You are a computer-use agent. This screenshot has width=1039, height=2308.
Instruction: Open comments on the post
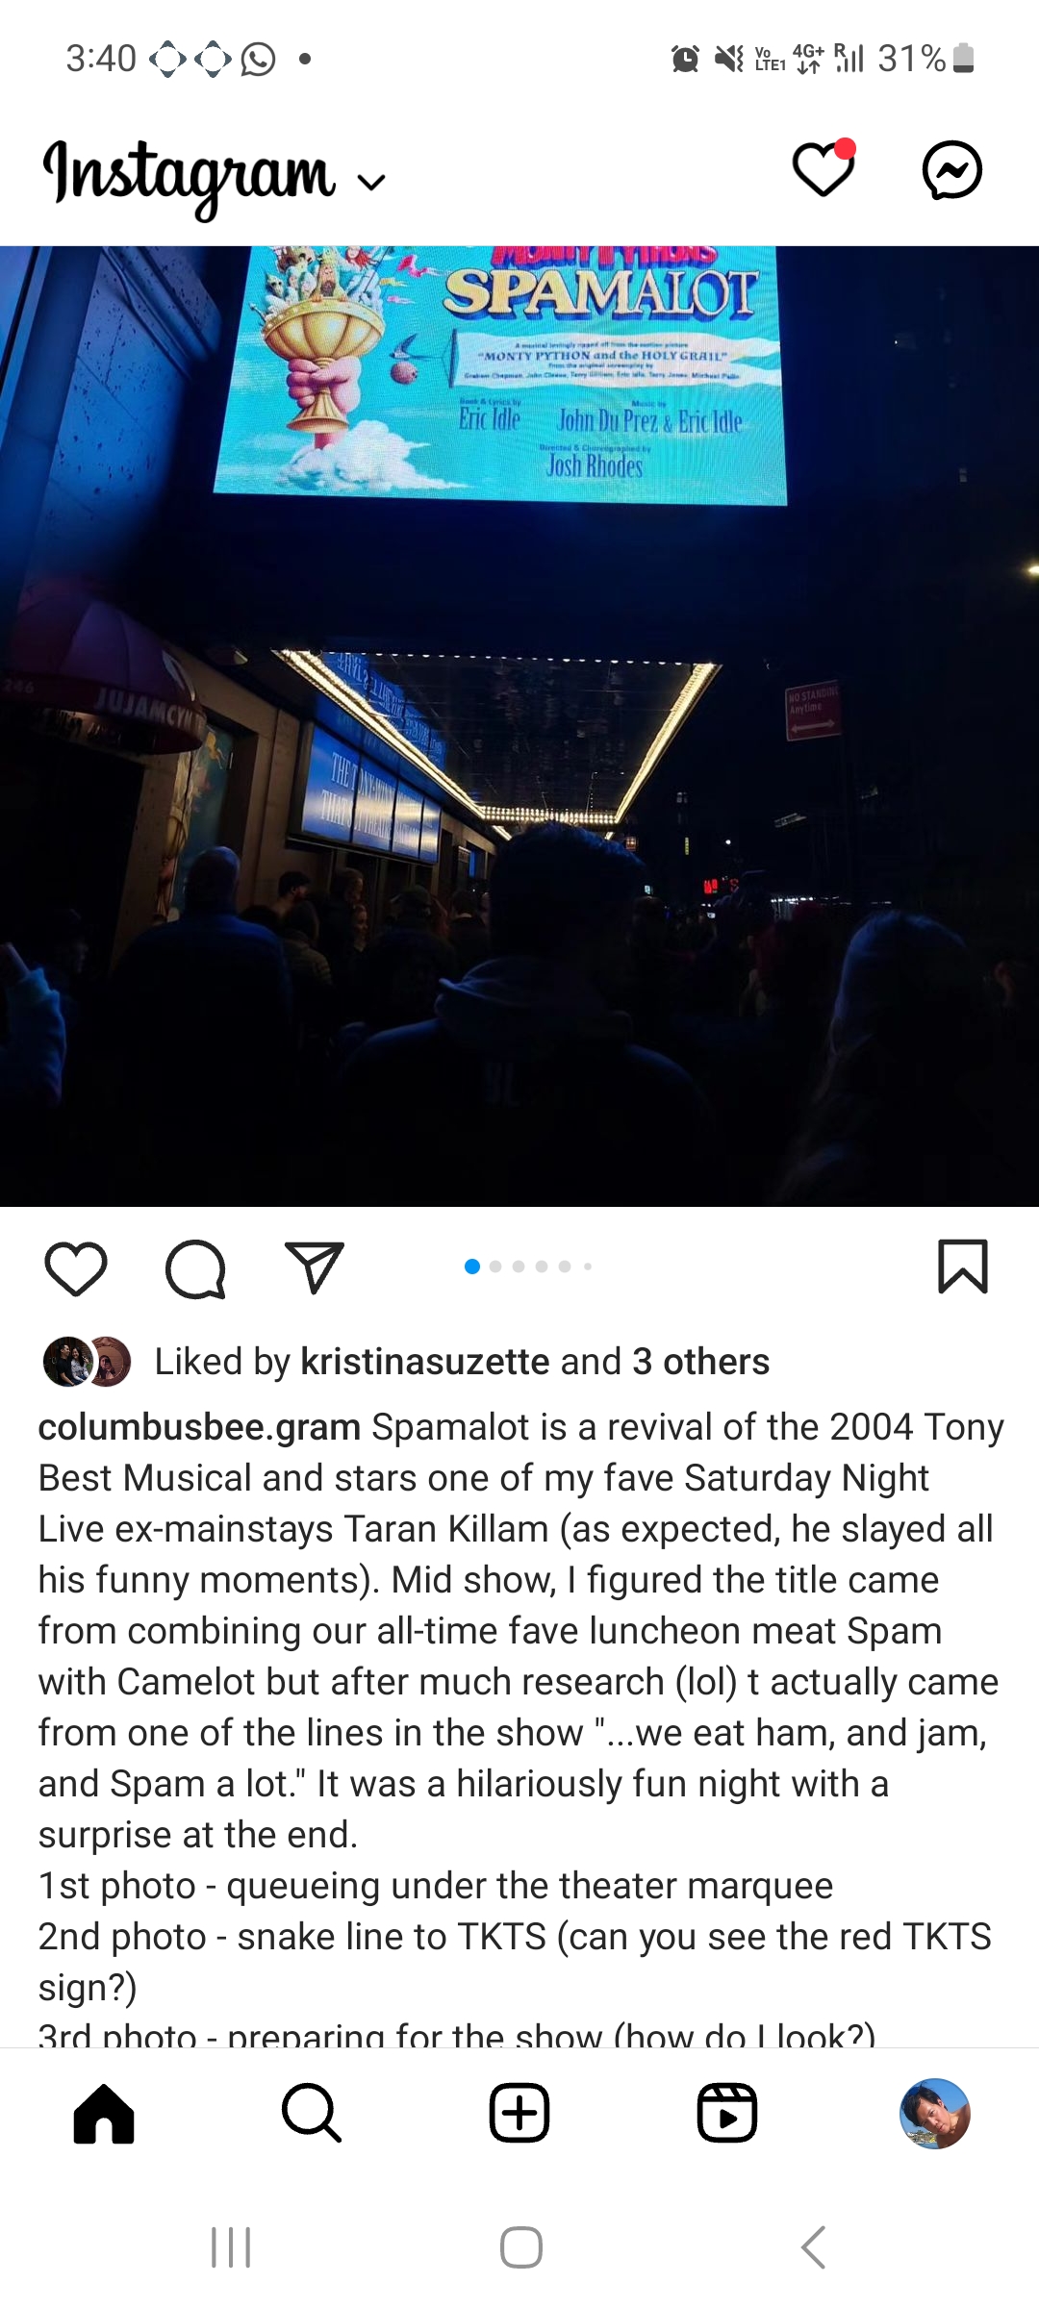(x=195, y=1268)
